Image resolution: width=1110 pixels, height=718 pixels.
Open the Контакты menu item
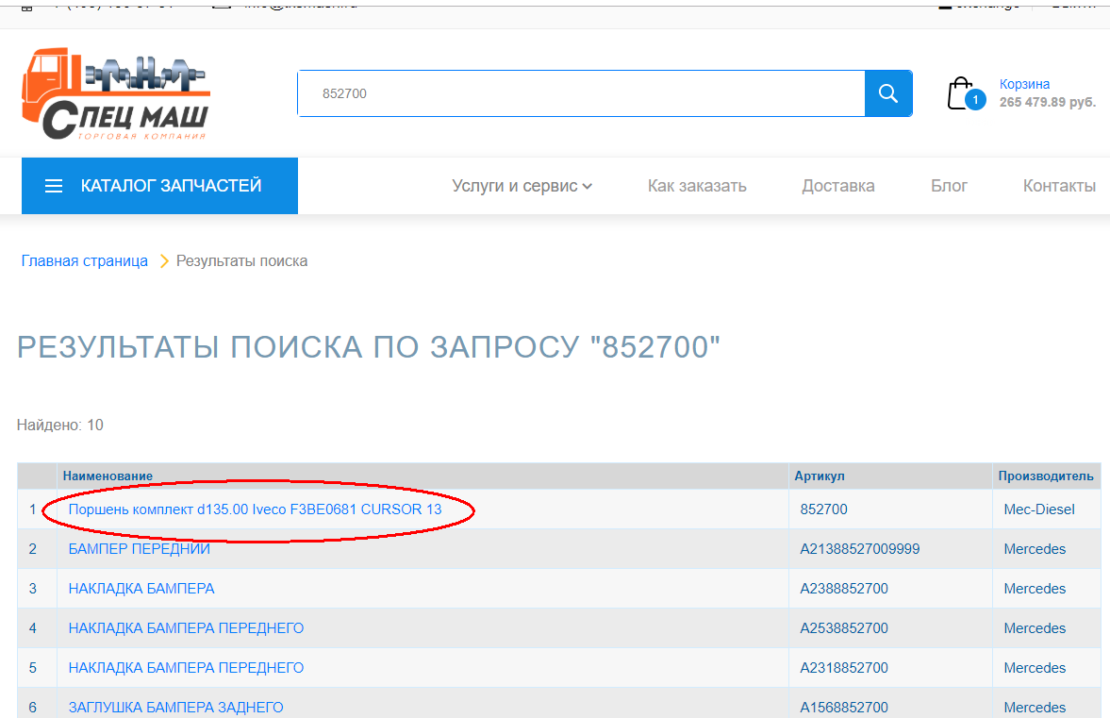click(1059, 186)
